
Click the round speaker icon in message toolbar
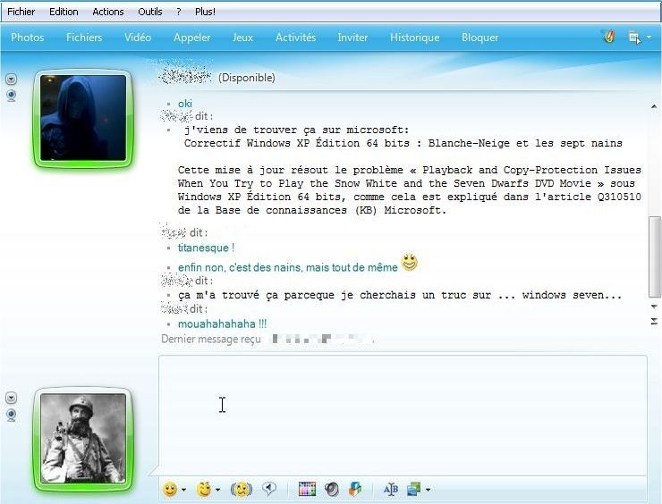[332, 489]
